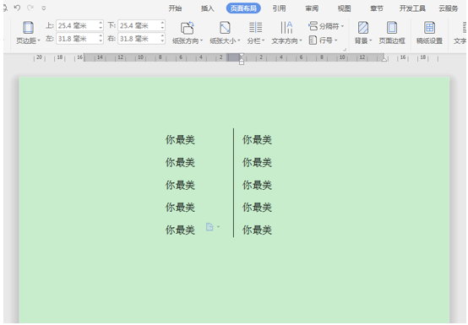The image size is (468, 325).
Task: Open 稿纸设置 manuscript paper settings
Action: tap(429, 28)
